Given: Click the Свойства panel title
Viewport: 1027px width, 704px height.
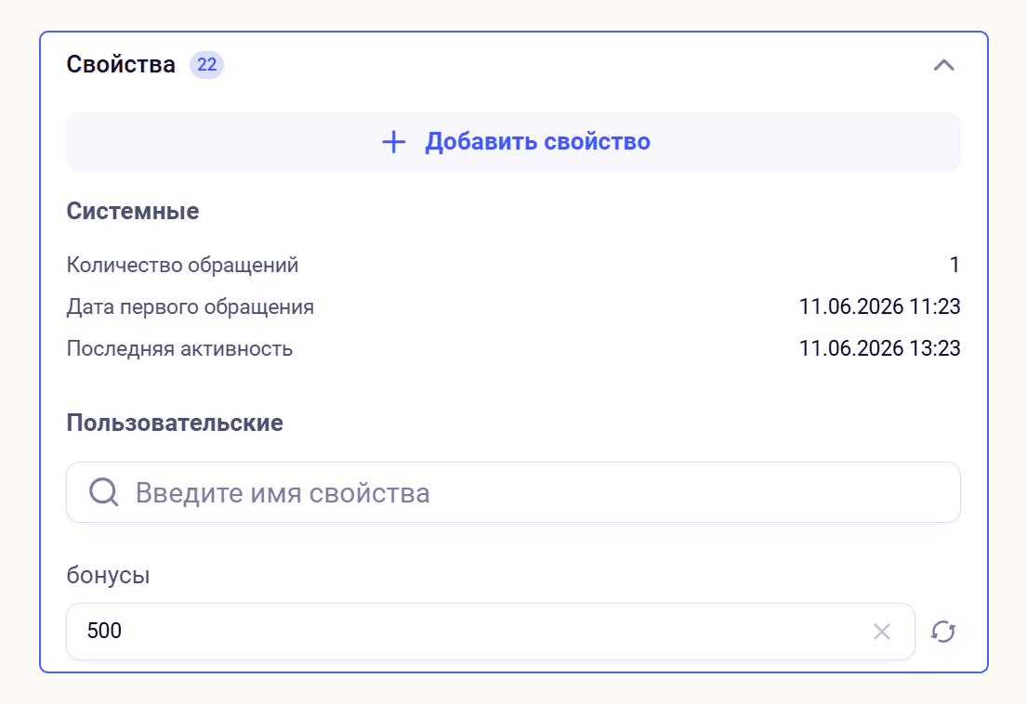Looking at the screenshot, I should click(x=121, y=65).
